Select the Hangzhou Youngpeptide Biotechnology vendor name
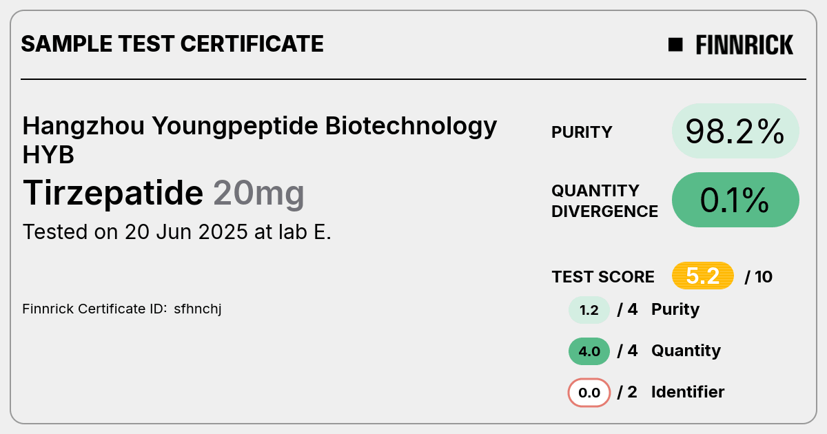 coord(260,127)
